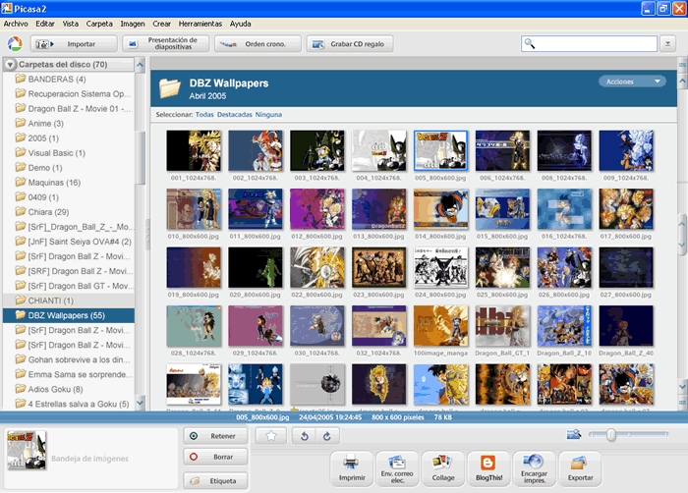Open the Ayuda menu
This screenshot has width=688, height=493.
pyautogui.click(x=241, y=24)
